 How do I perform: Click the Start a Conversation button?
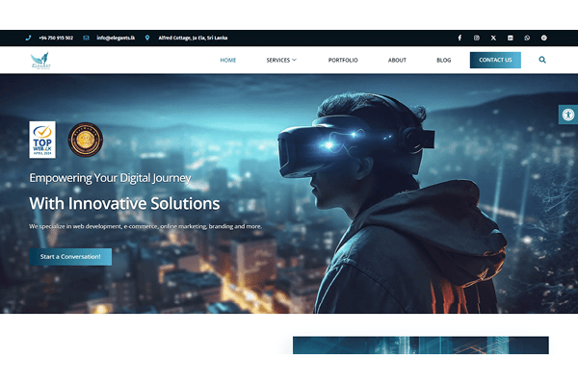pyautogui.click(x=70, y=257)
